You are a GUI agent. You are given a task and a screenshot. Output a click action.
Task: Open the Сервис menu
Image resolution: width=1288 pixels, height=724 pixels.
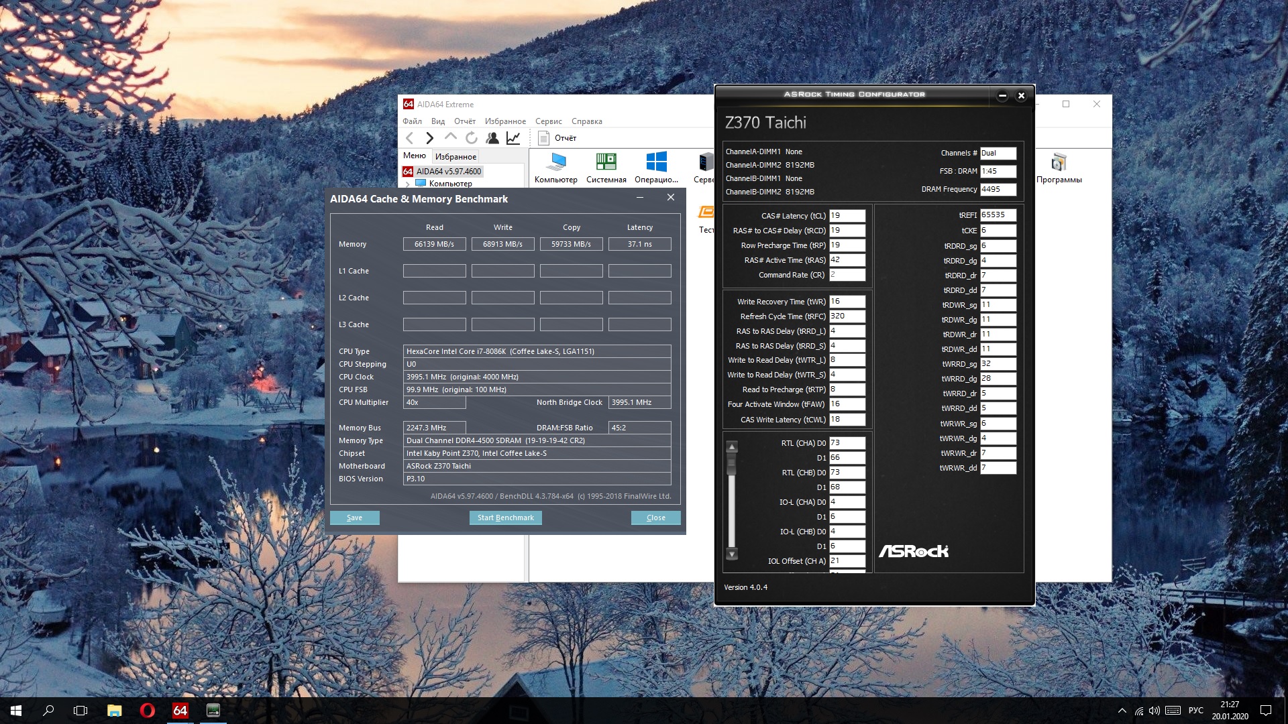pyautogui.click(x=548, y=121)
